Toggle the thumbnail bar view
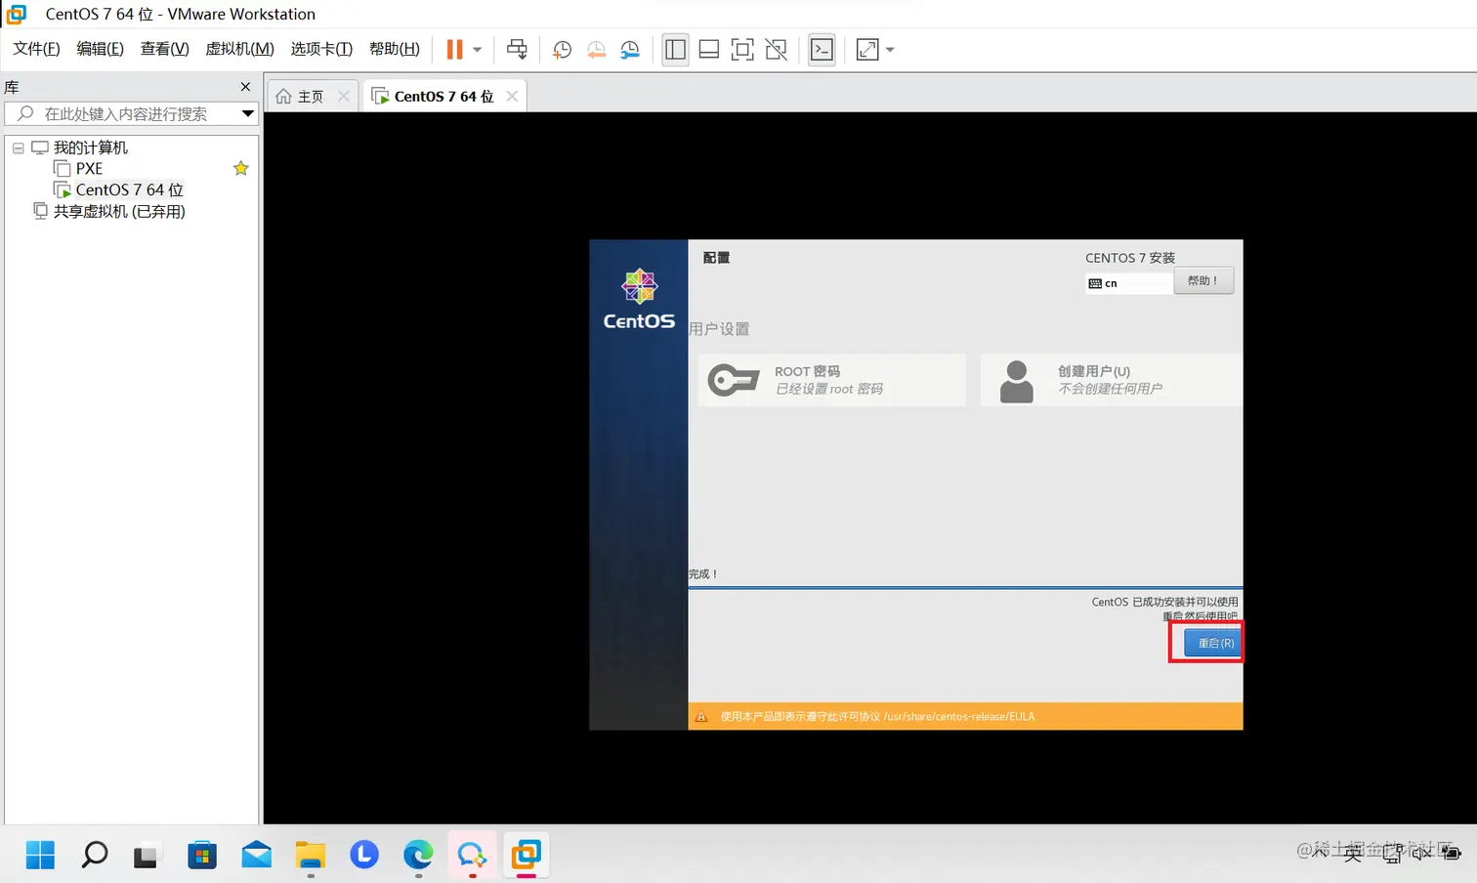This screenshot has height=883, width=1477. [x=709, y=49]
